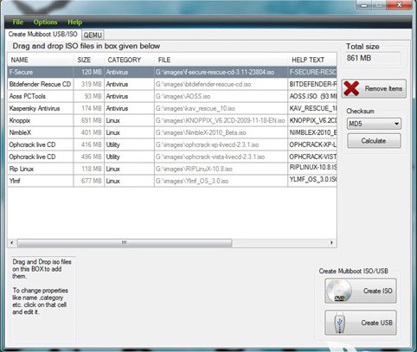This screenshot has height=352, width=417.
Task: Click the Ylmf_OS_3.0.iso file path
Action: (x=221, y=181)
